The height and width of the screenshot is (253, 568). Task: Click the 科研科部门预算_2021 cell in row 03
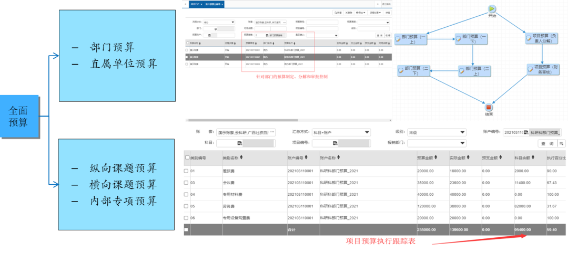339,183
